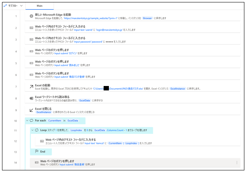
Task: Click the Input submit 'ログイン' link
Action: click(x=66, y=53)
